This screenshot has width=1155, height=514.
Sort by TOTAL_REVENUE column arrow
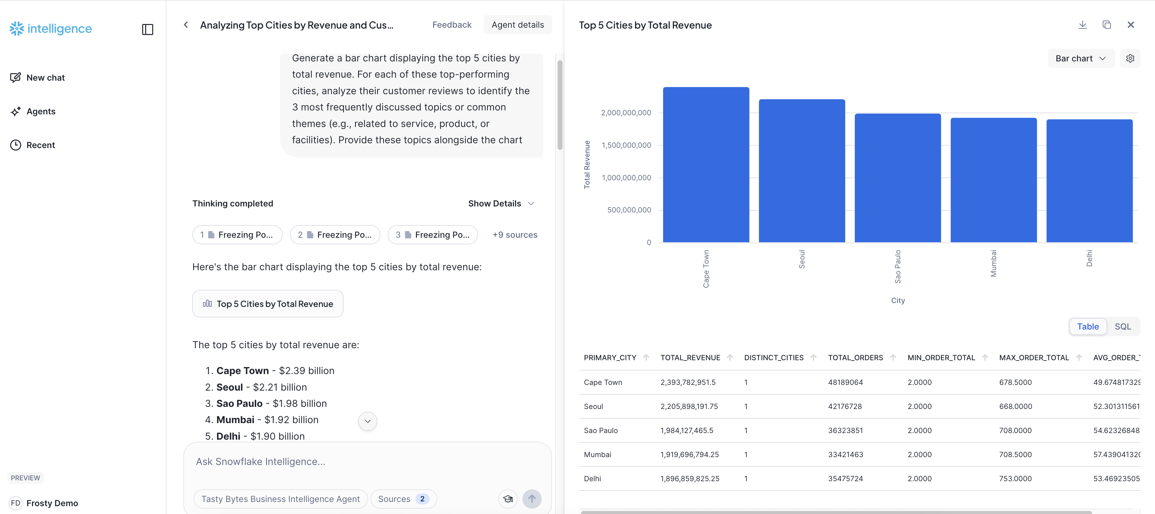pos(730,357)
